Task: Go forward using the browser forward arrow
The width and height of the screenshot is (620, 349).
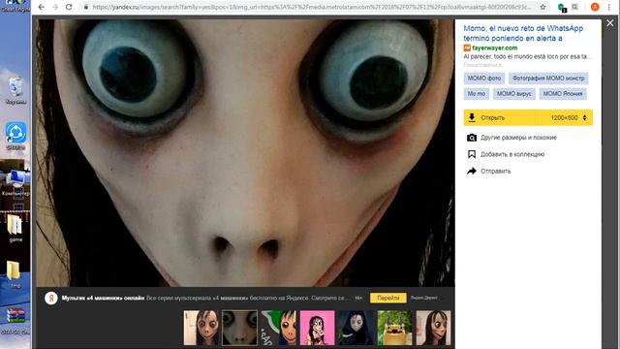Action: pyautogui.click(x=55, y=7)
